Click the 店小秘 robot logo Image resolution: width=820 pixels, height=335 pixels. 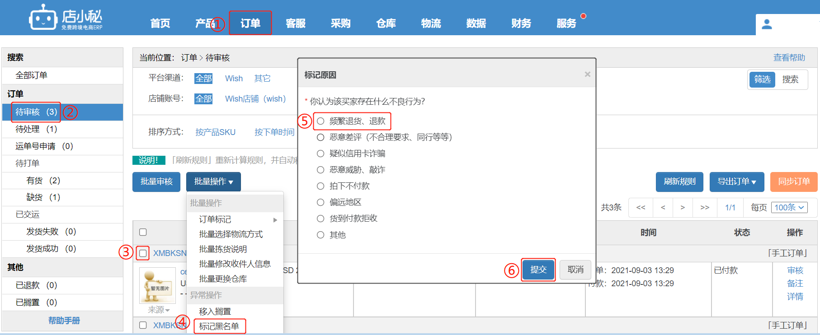click(x=43, y=18)
